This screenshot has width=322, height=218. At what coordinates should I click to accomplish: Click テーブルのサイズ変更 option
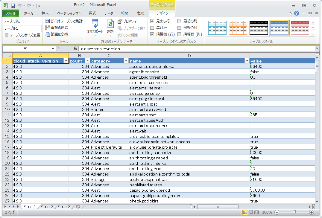(22, 35)
